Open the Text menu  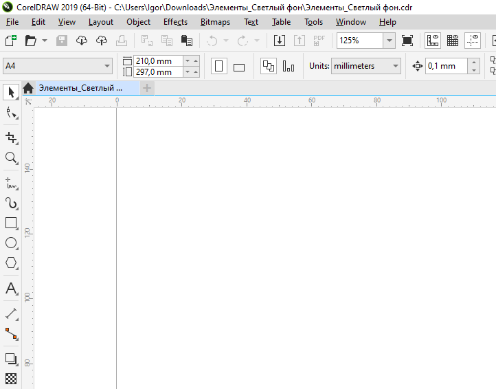coord(251,22)
